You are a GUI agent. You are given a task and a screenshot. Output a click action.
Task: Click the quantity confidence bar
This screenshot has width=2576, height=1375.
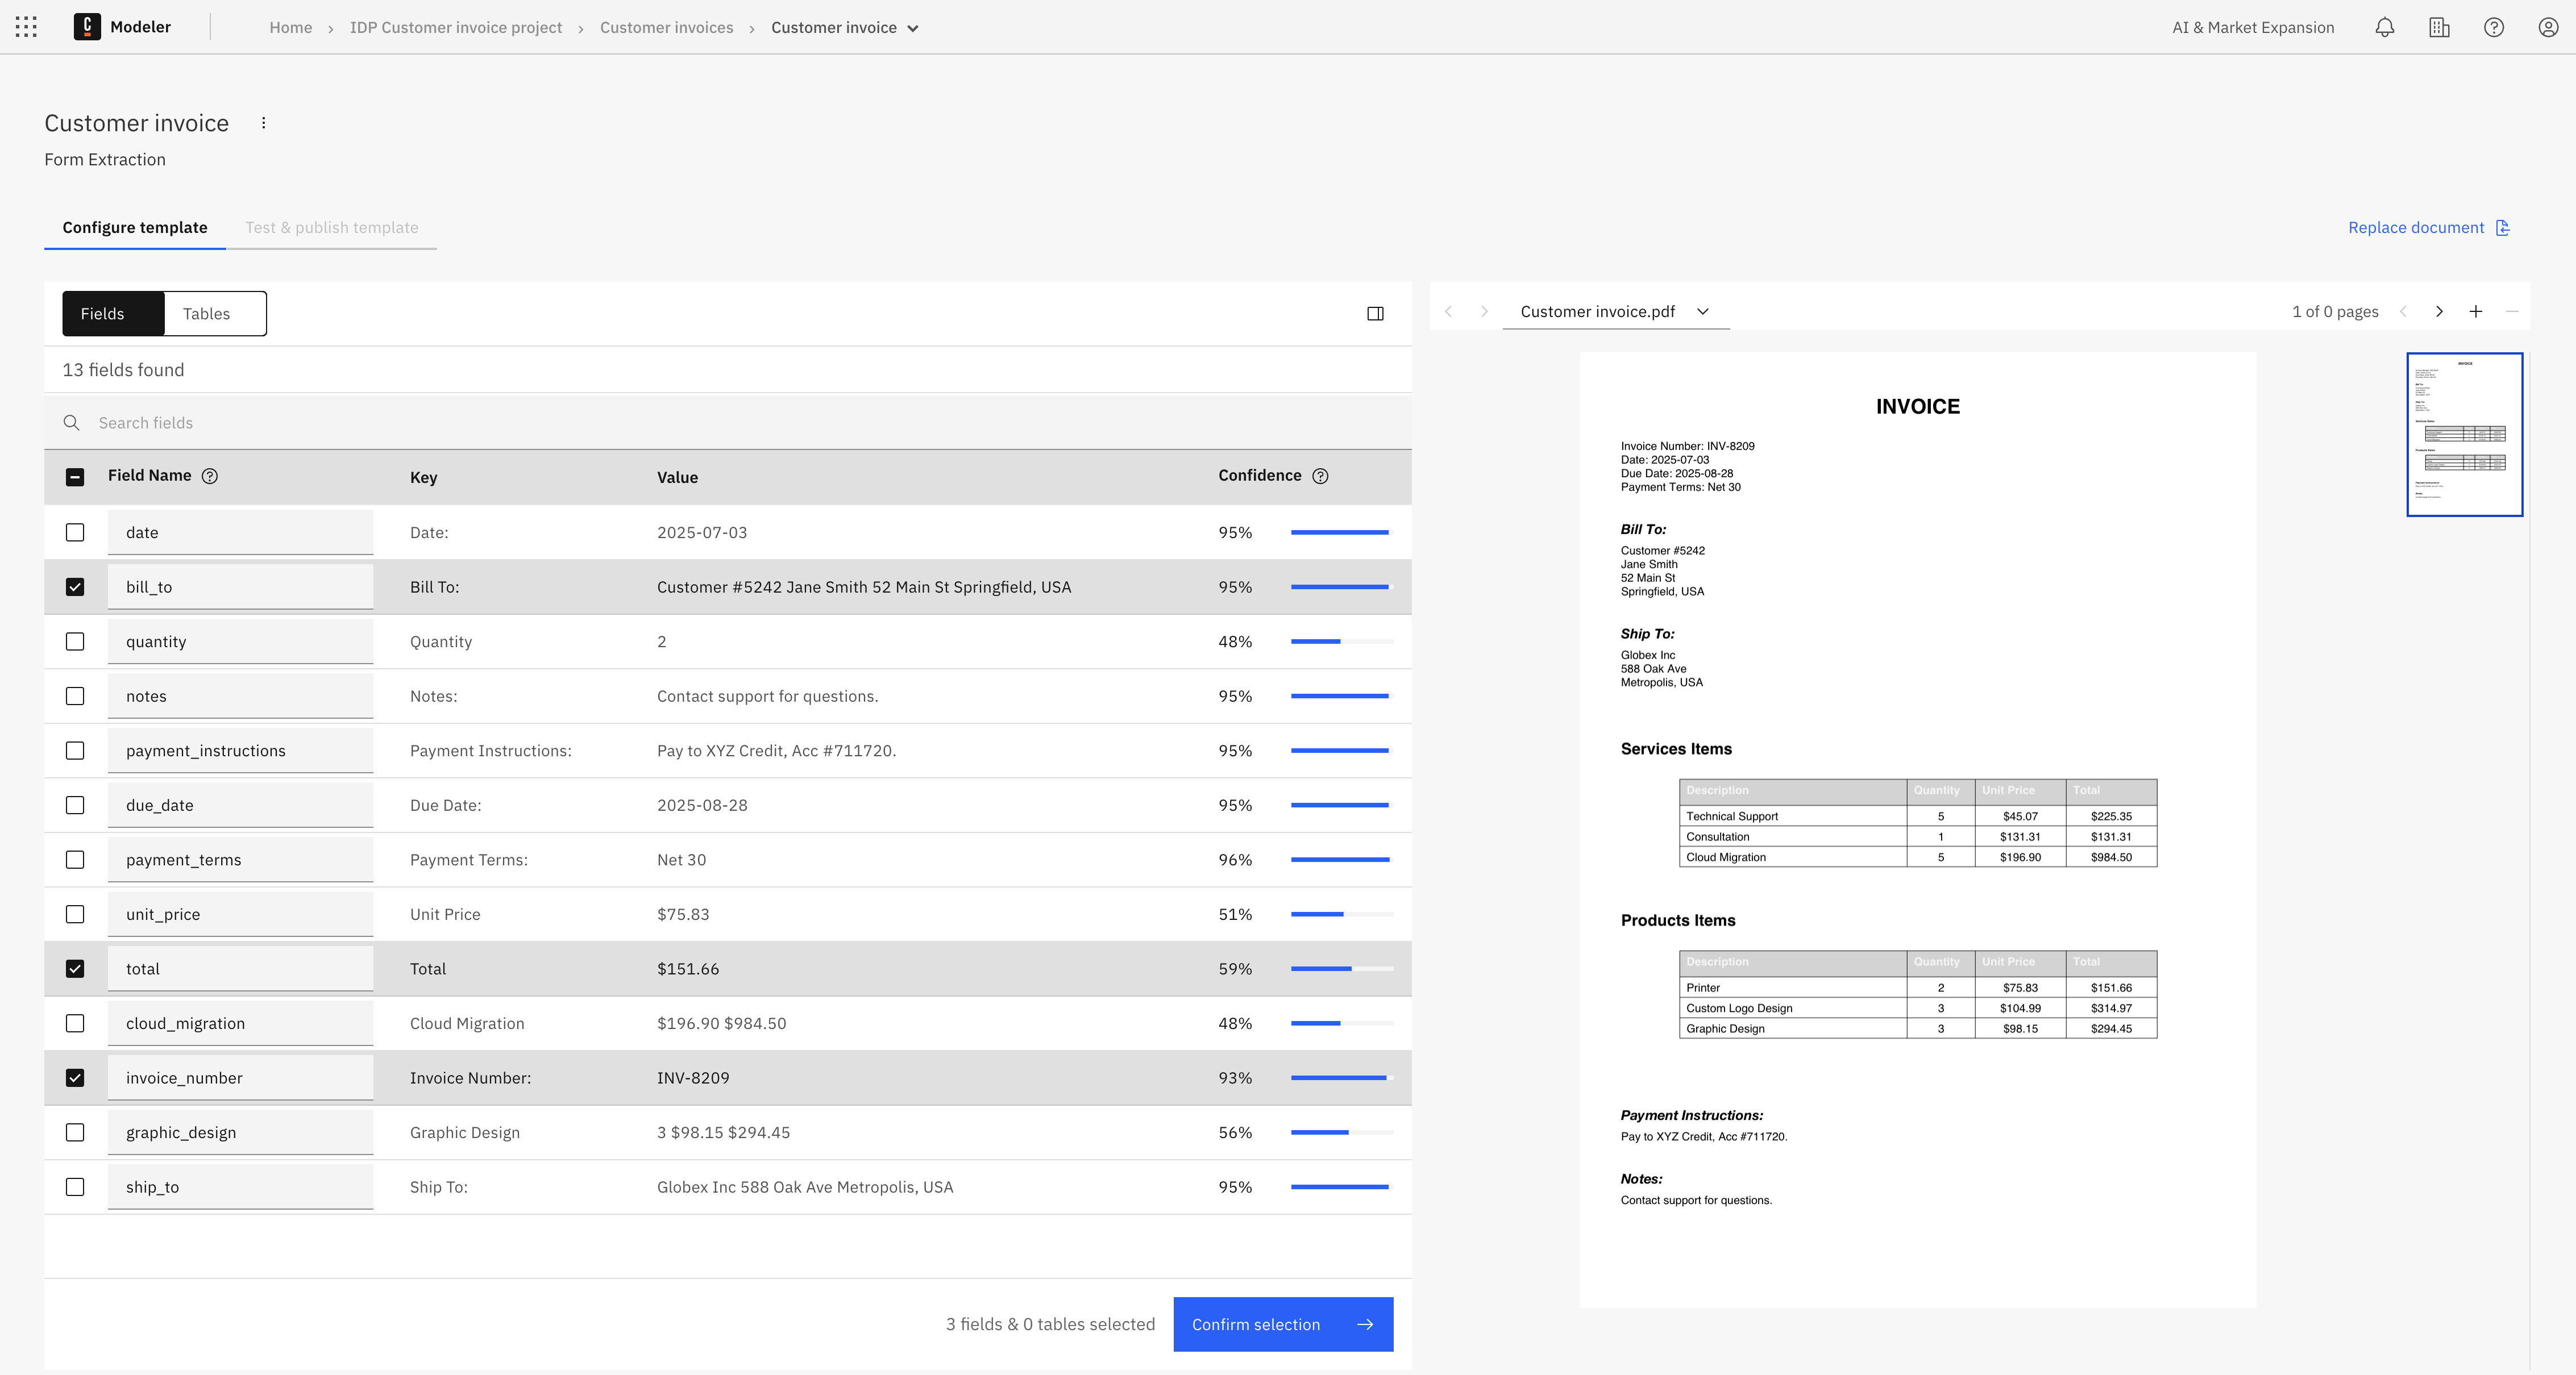[x=1342, y=641]
